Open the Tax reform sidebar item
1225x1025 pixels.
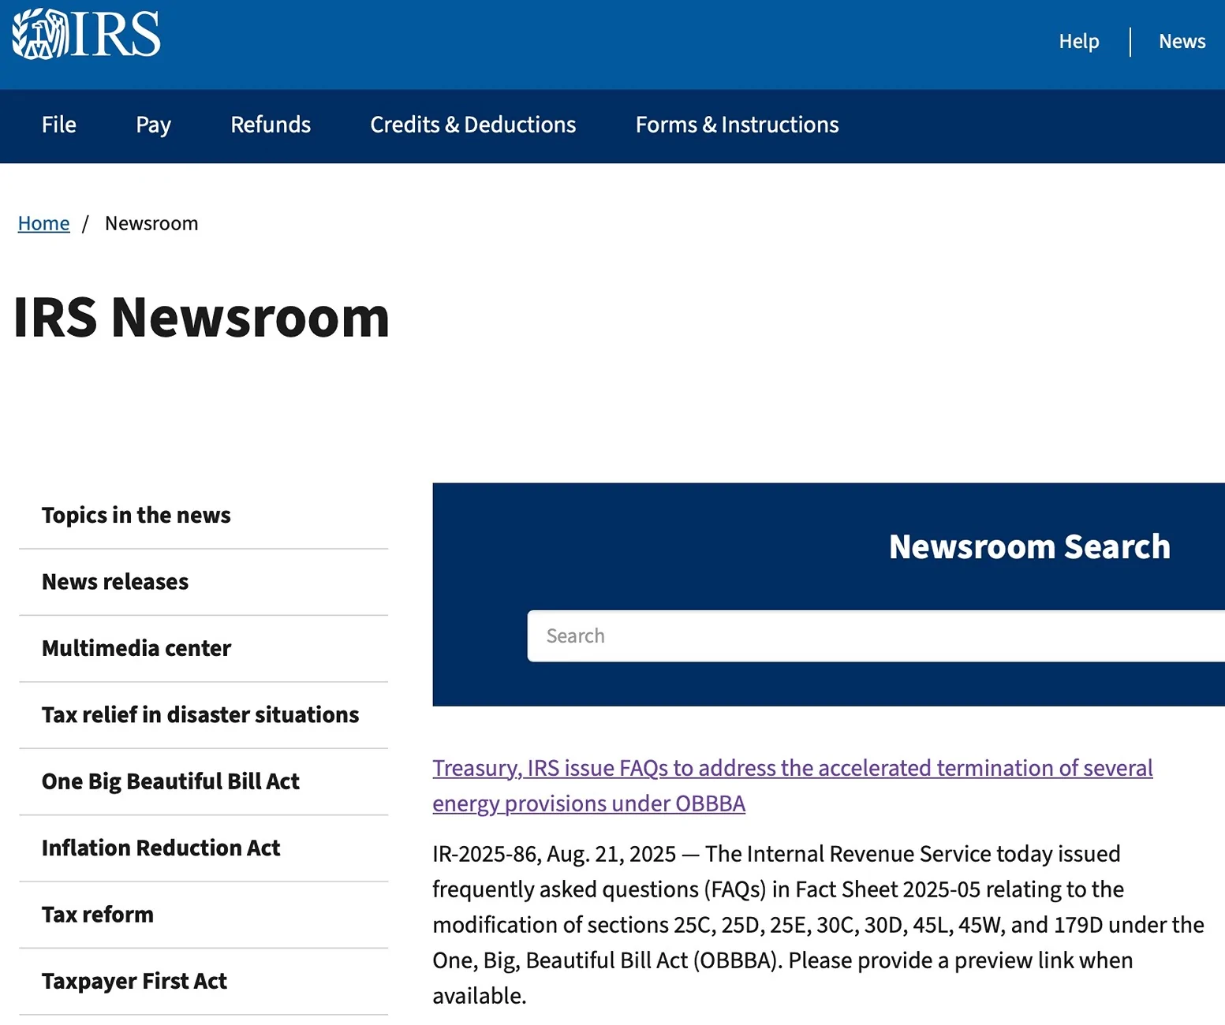pos(98,915)
